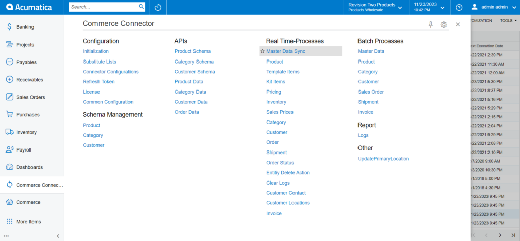
Task: Open Sales Order batch process
Action: point(371,92)
